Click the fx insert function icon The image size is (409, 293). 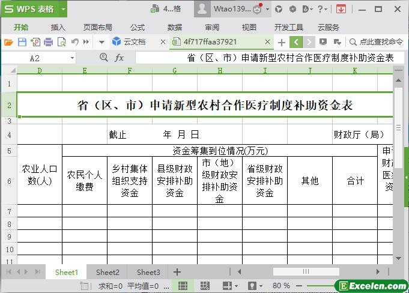119,58
